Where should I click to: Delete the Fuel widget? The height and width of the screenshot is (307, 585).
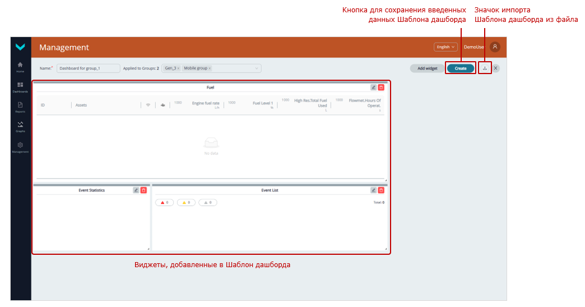(381, 88)
